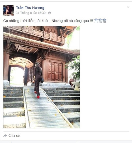Screen dimensions: 132x143
Task: Click the bright arched gateway in the photo
Action: point(17,76)
